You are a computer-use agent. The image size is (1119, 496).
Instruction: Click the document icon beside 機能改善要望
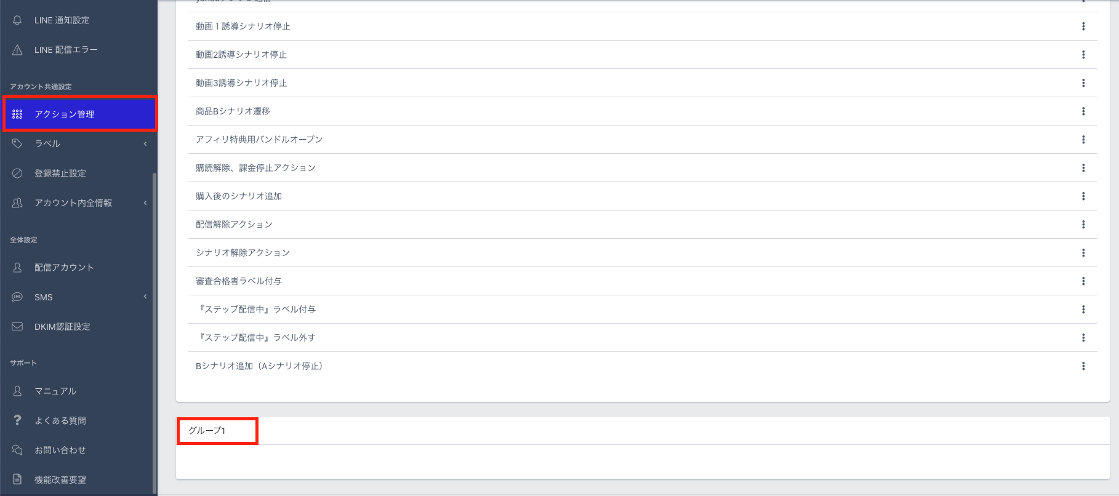coord(17,479)
